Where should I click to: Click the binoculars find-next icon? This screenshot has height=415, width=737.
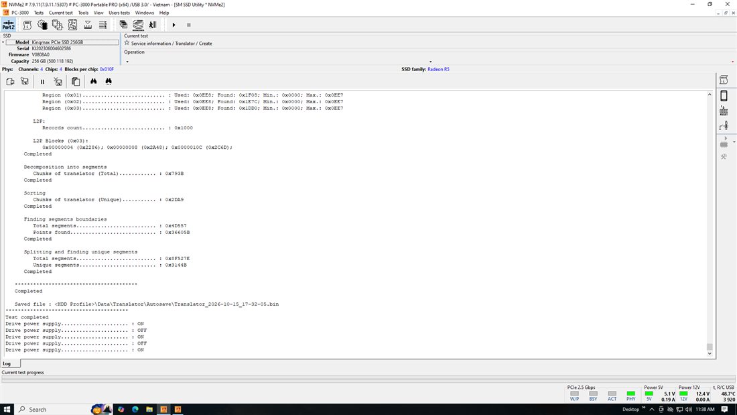click(109, 81)
